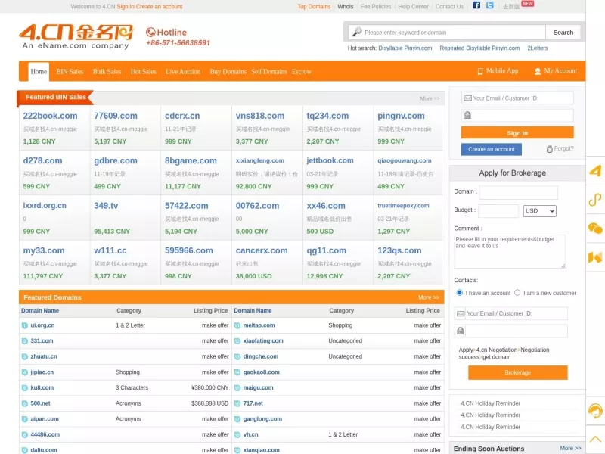Click the orange flag icon in right sidebar
Image resolution: width=605 pixels, height=454 pixels.
pyautogui.click(x=595, y=257)
